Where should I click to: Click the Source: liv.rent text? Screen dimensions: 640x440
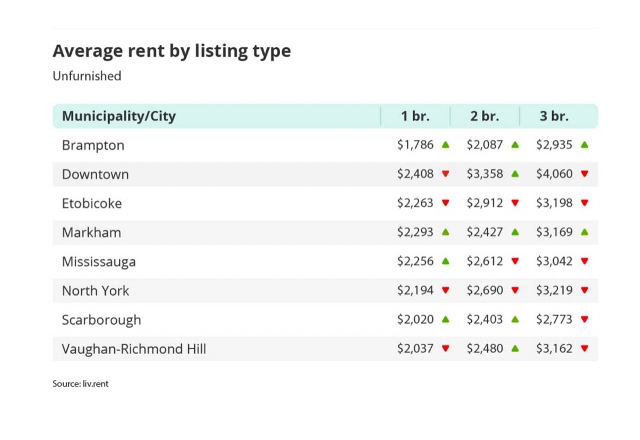(x=80, y=384)
